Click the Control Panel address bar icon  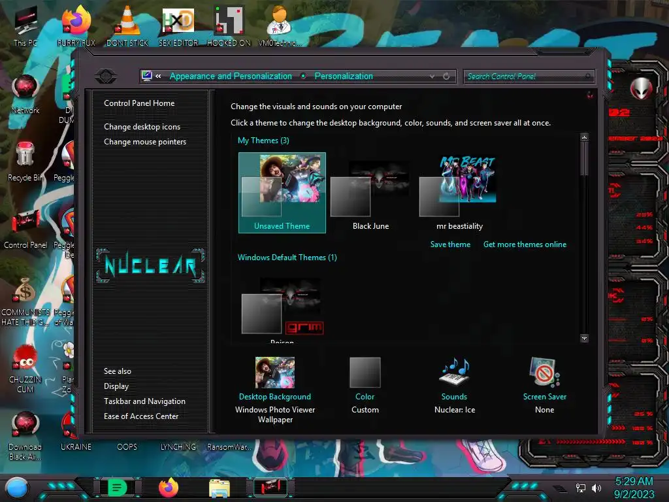(147, 76)
